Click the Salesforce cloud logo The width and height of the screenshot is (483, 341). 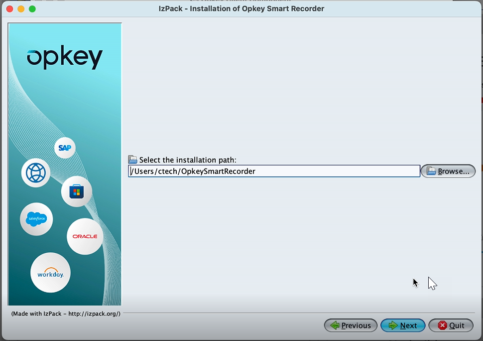pos(36,219)
